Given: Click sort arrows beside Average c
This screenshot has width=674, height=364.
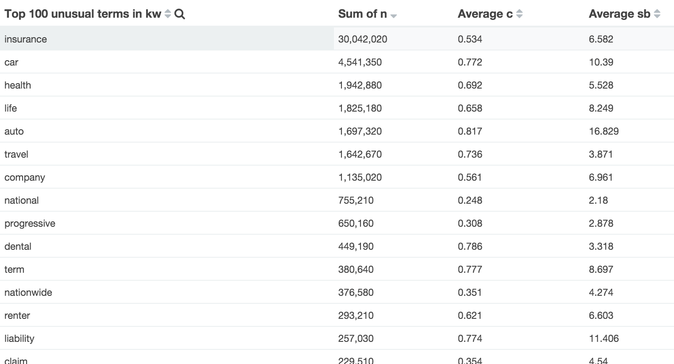Looking at the screenshot, I should [x=519, y=14].
